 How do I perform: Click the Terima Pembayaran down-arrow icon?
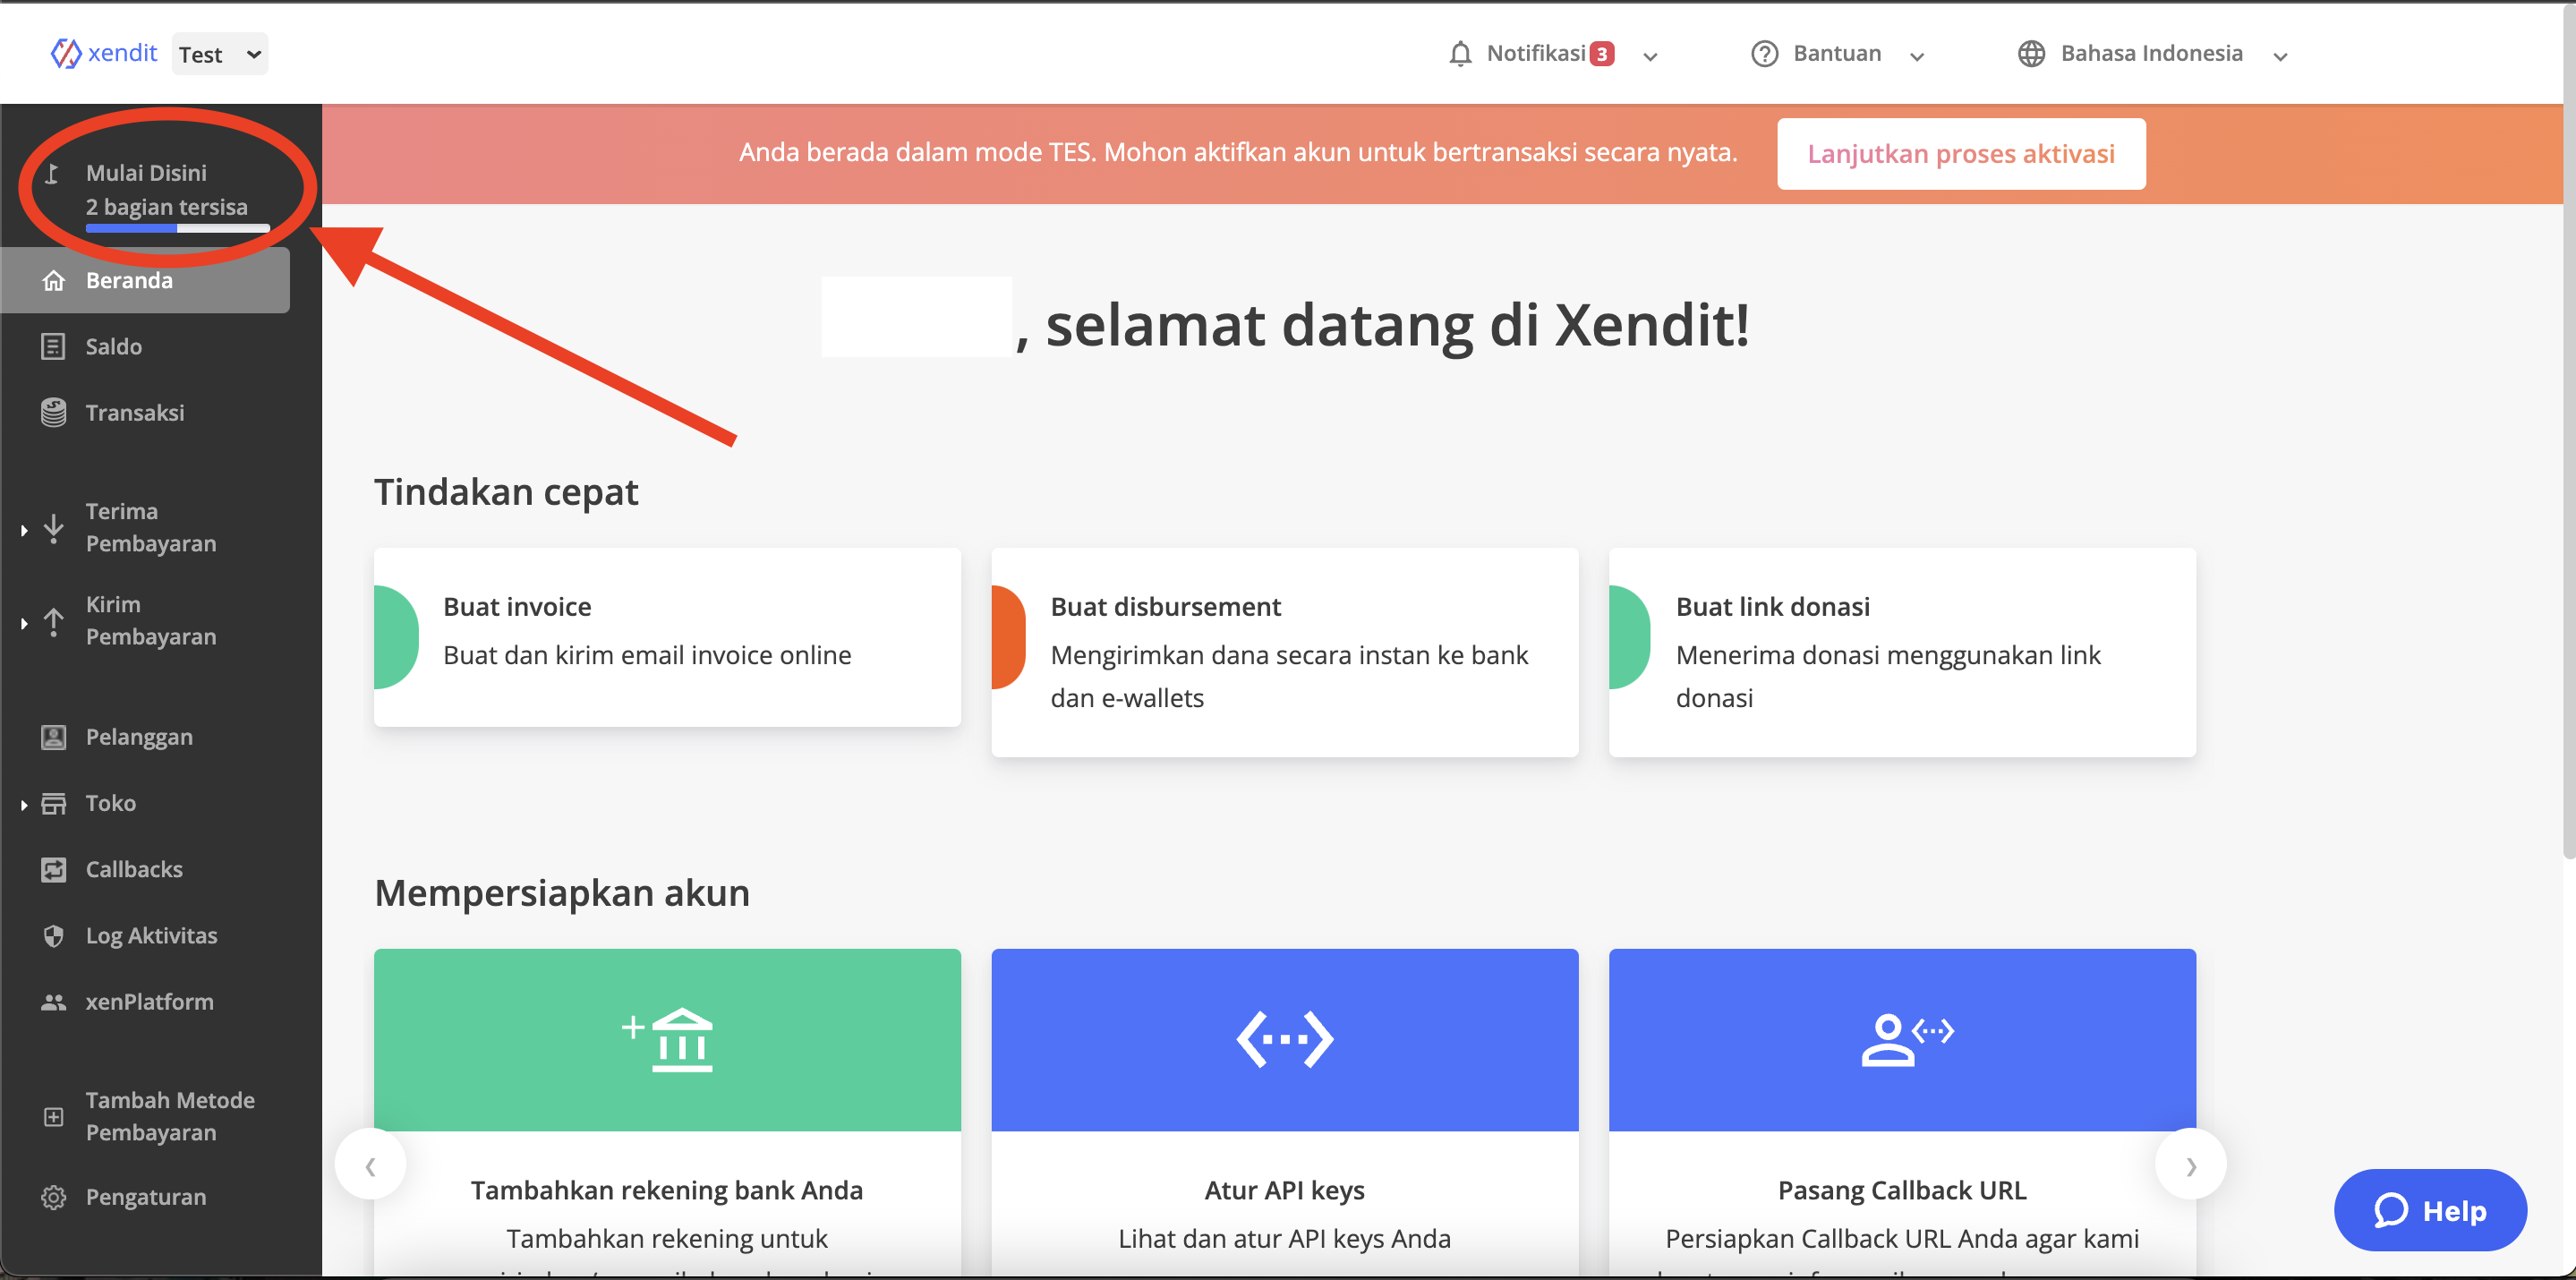[x=54, y=528]
